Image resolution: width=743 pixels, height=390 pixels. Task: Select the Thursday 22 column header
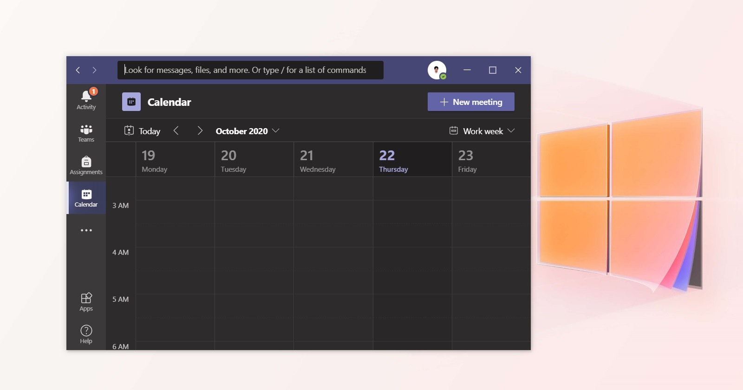point(412,159)
